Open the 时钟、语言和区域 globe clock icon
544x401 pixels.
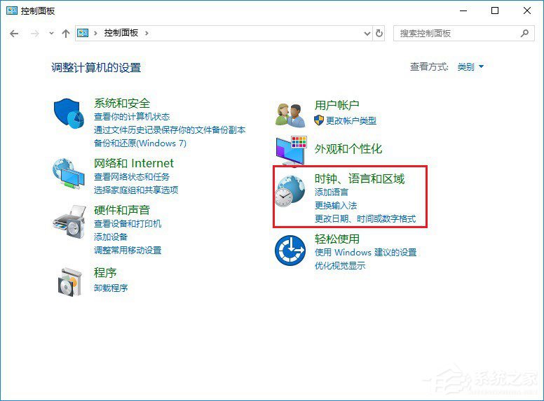[290, 191]
